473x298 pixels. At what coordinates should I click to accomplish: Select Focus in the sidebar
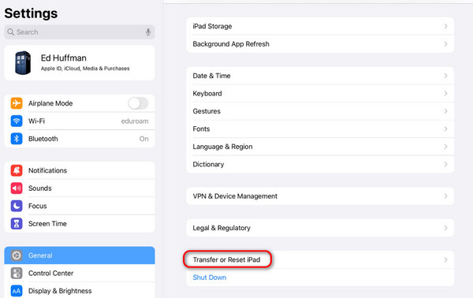pyautogui.click(x=80, y=206)
